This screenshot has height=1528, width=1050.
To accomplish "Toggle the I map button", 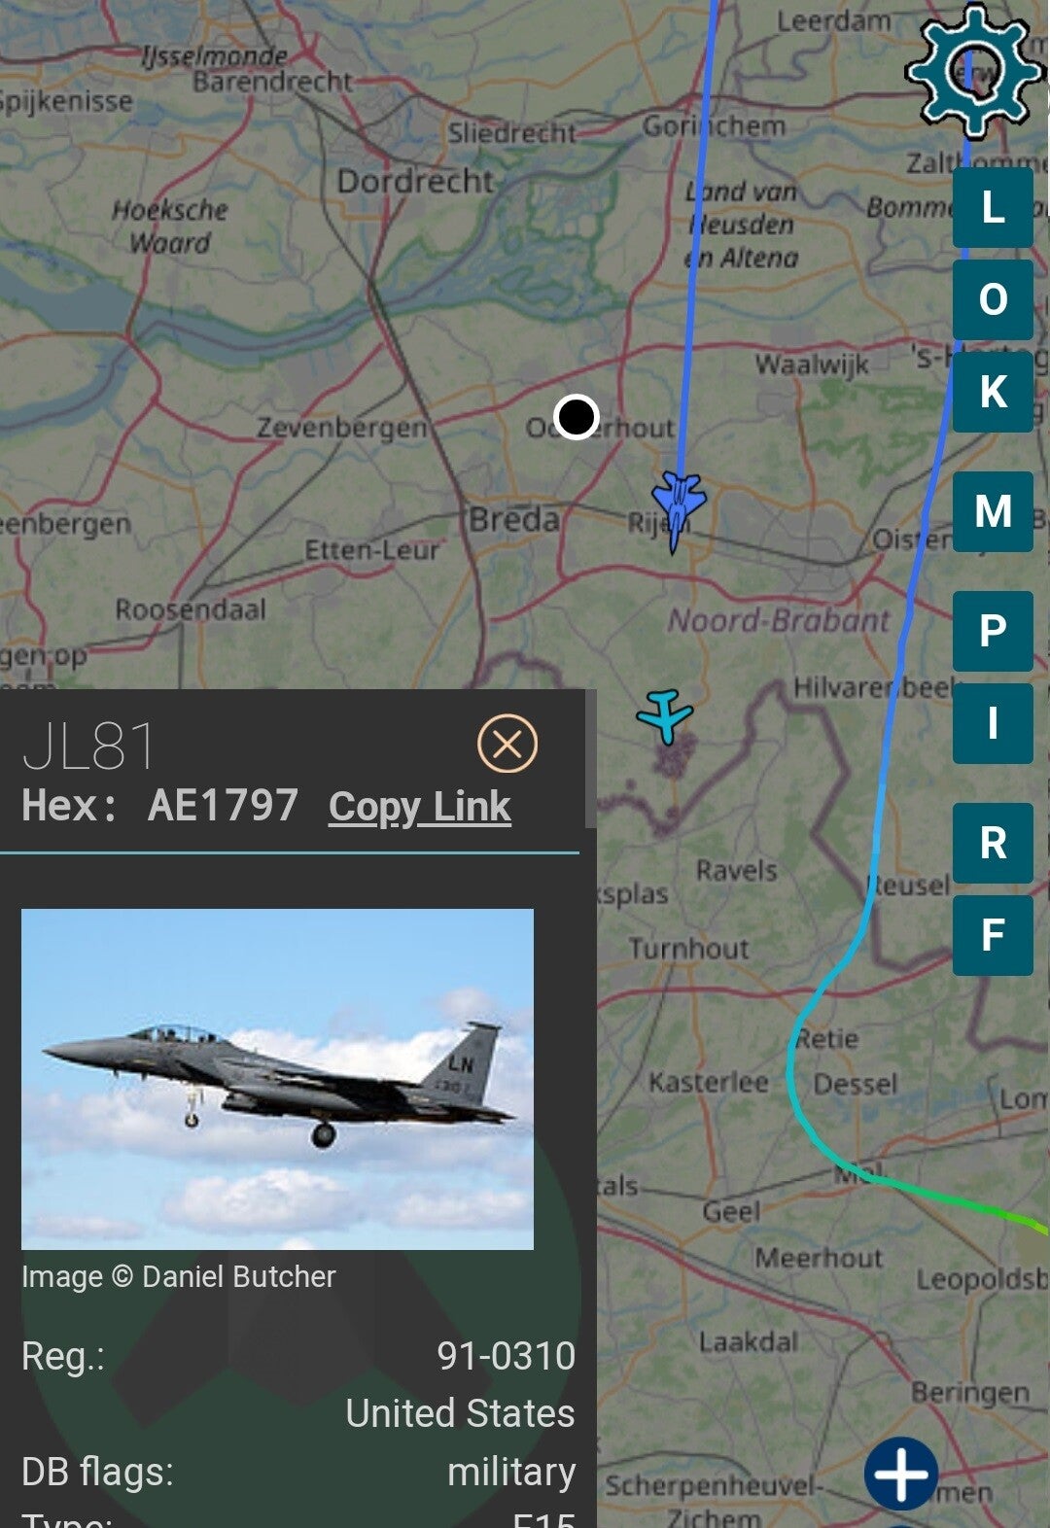I will [x=993, y=723].
